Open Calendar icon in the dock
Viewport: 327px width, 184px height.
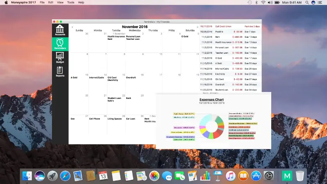click(x=103, y=176)
